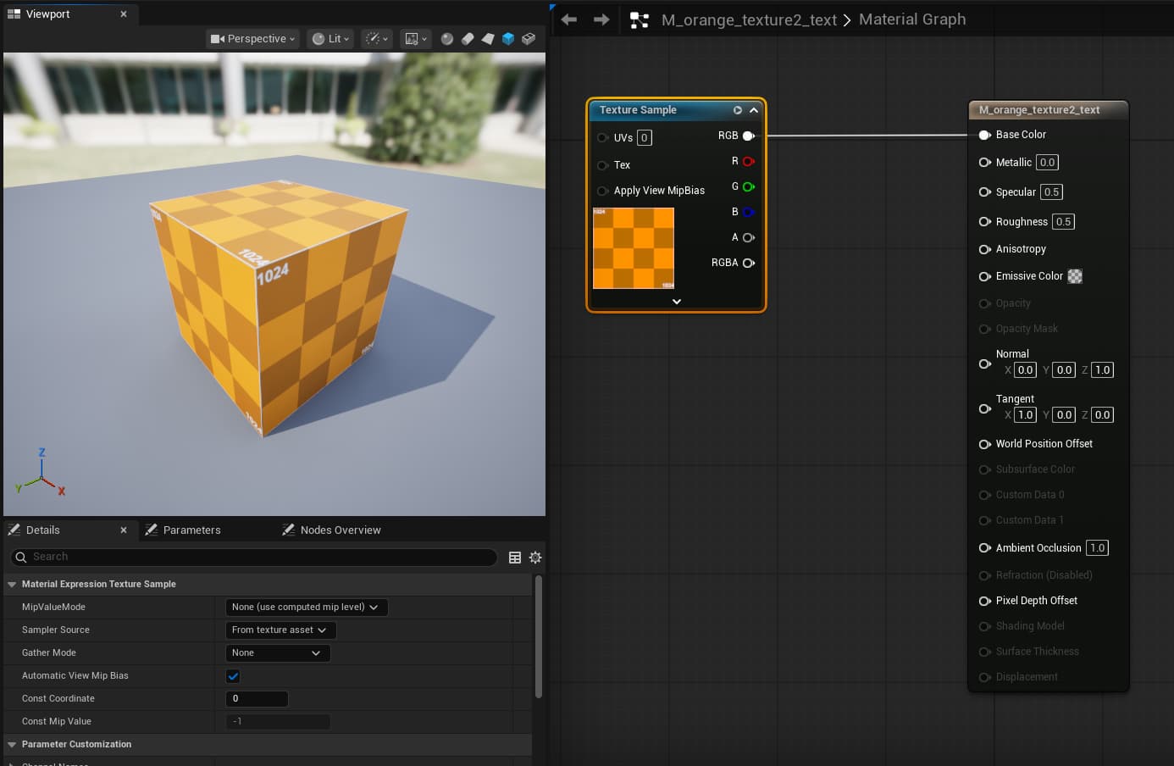The width and height of the screenshot is (1174, 766).
Task: Open the Perspective view mode menu
Action: pyautogui.click(x=253, y=39)
